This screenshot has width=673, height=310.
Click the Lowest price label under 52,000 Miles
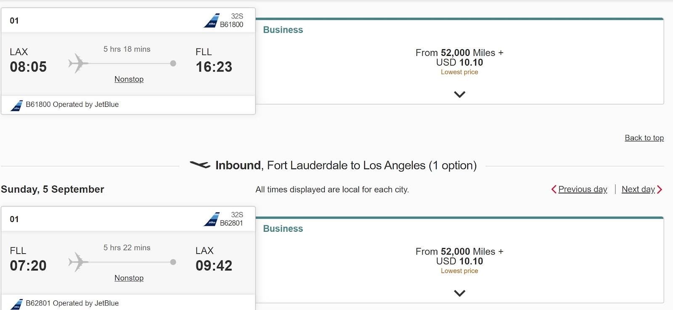460,72
